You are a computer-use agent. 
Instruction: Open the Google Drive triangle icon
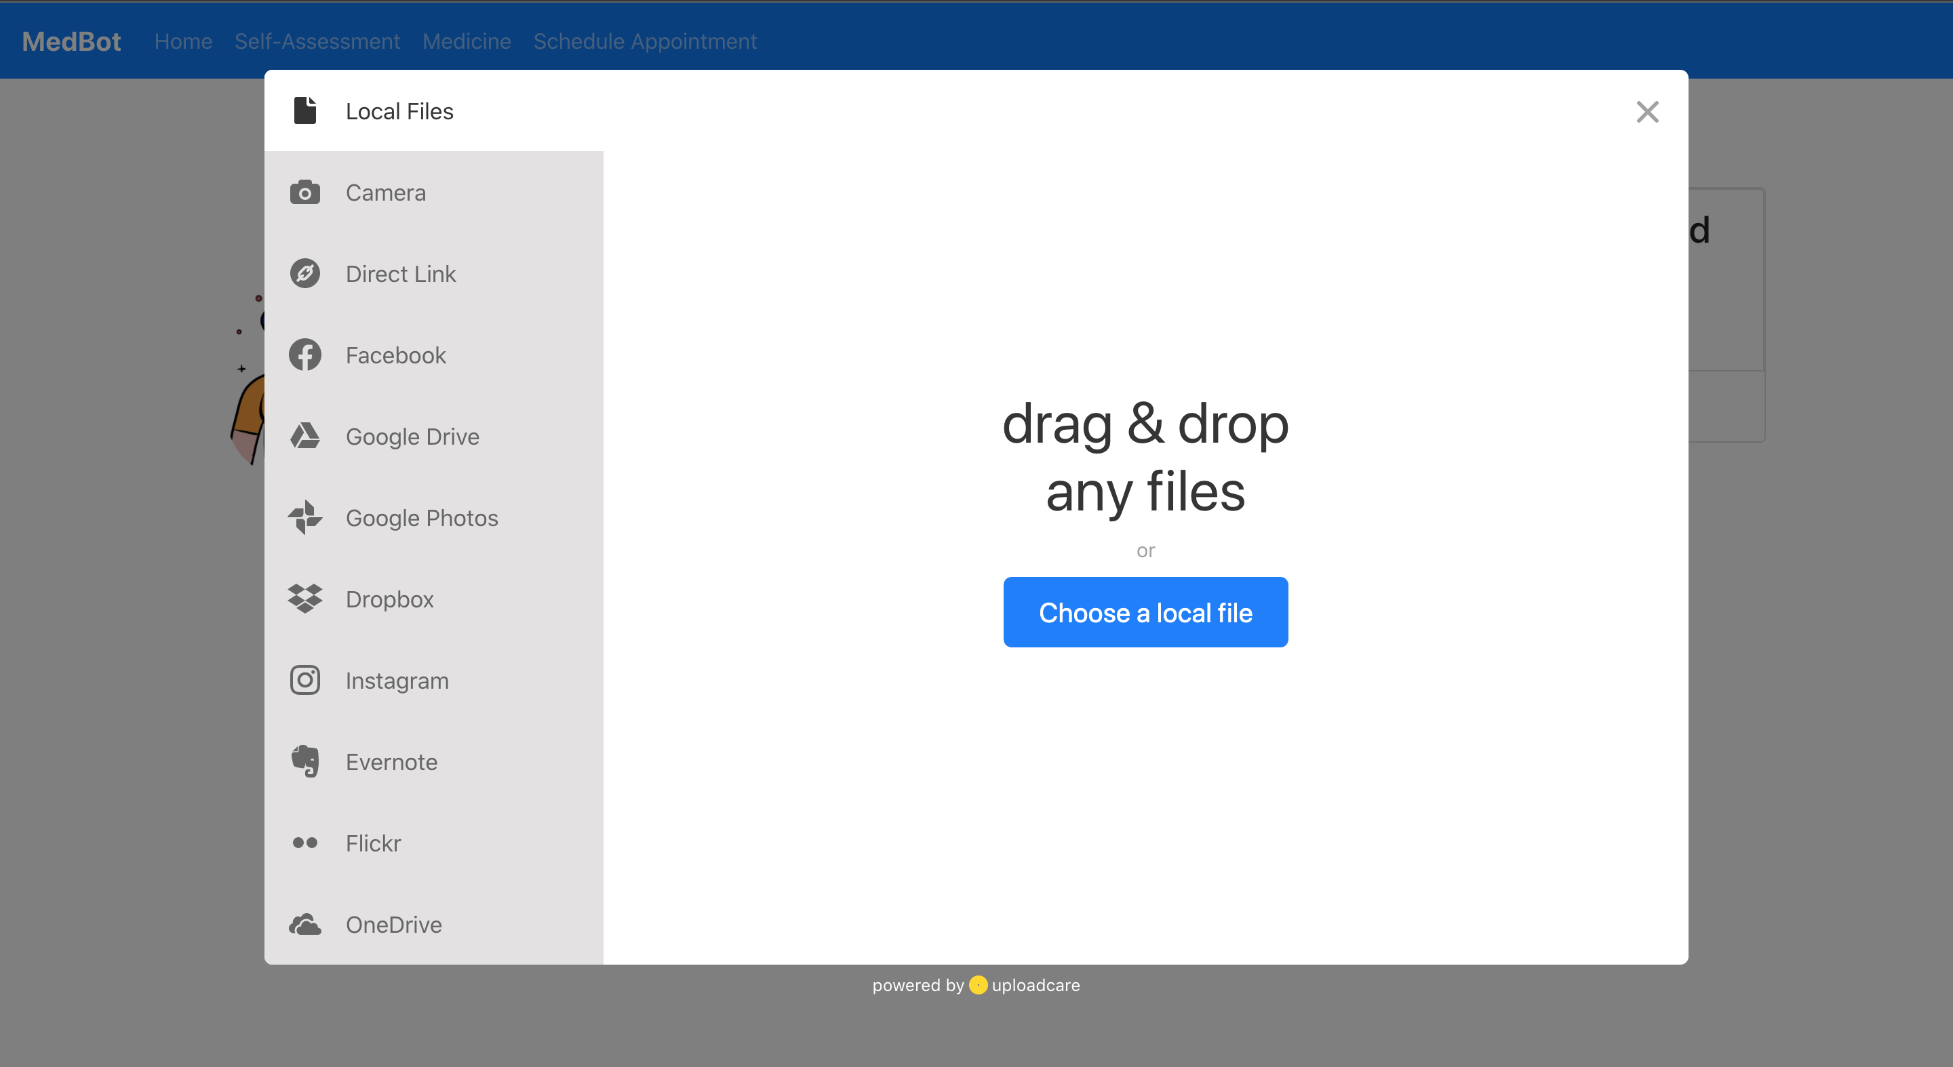click(x=304, y=436)
